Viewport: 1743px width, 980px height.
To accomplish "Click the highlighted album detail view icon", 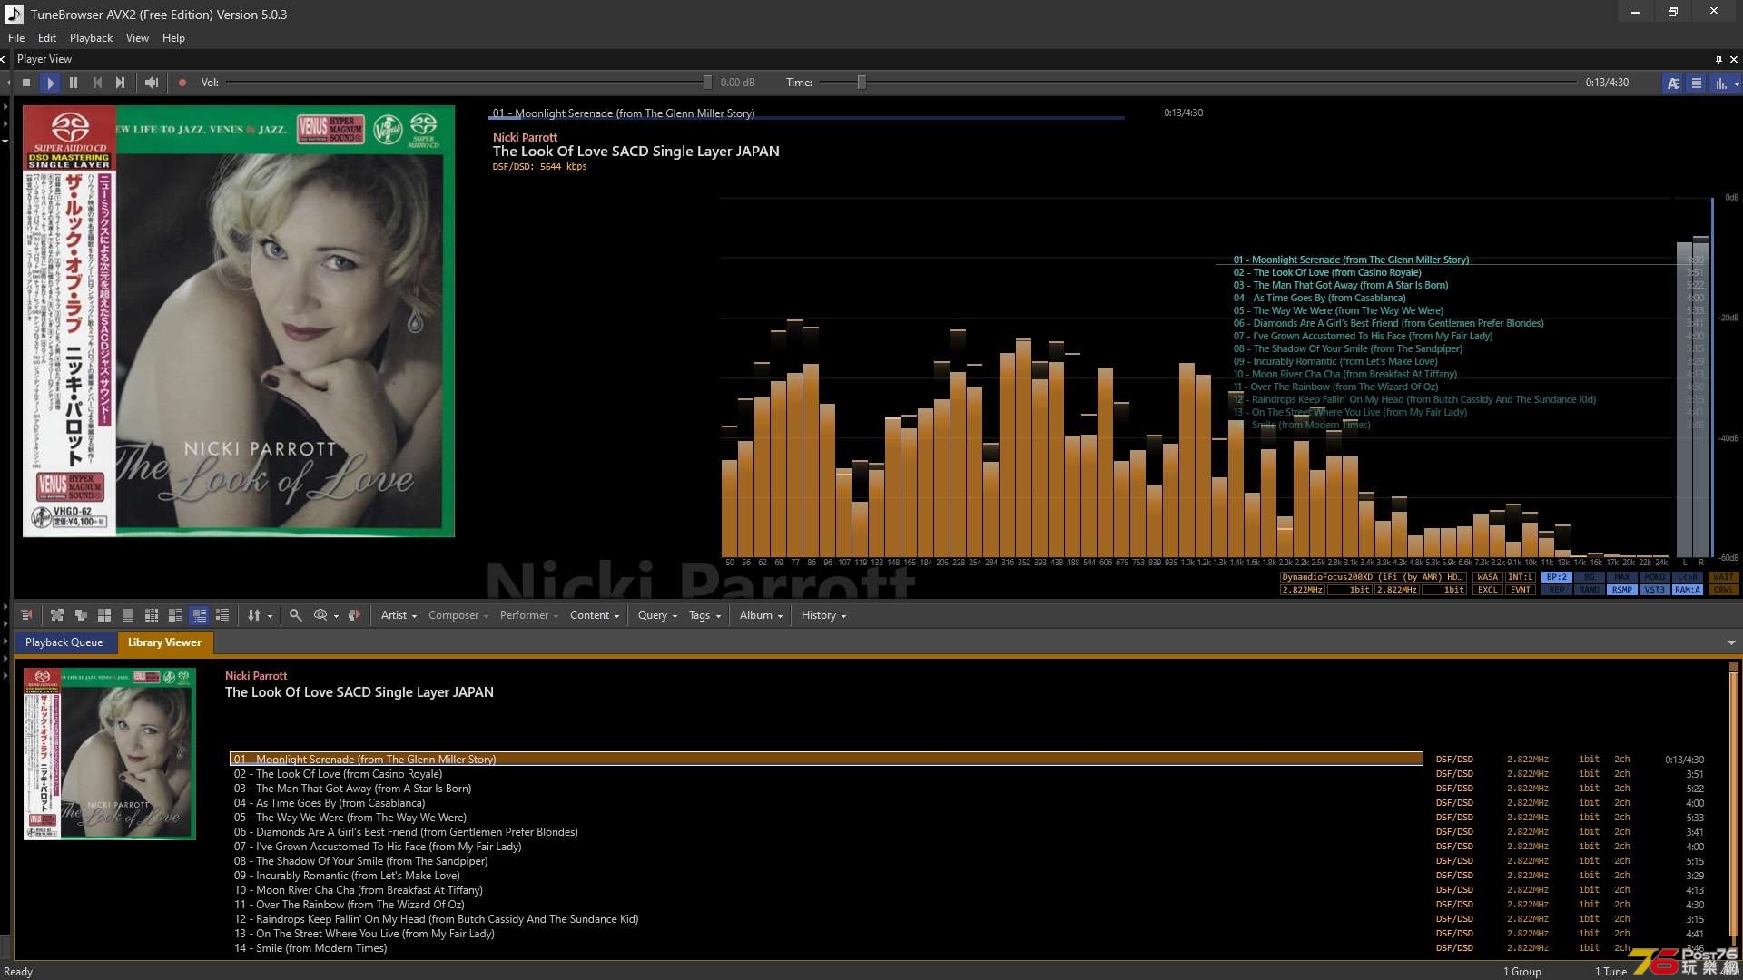I will pos(199,615).
